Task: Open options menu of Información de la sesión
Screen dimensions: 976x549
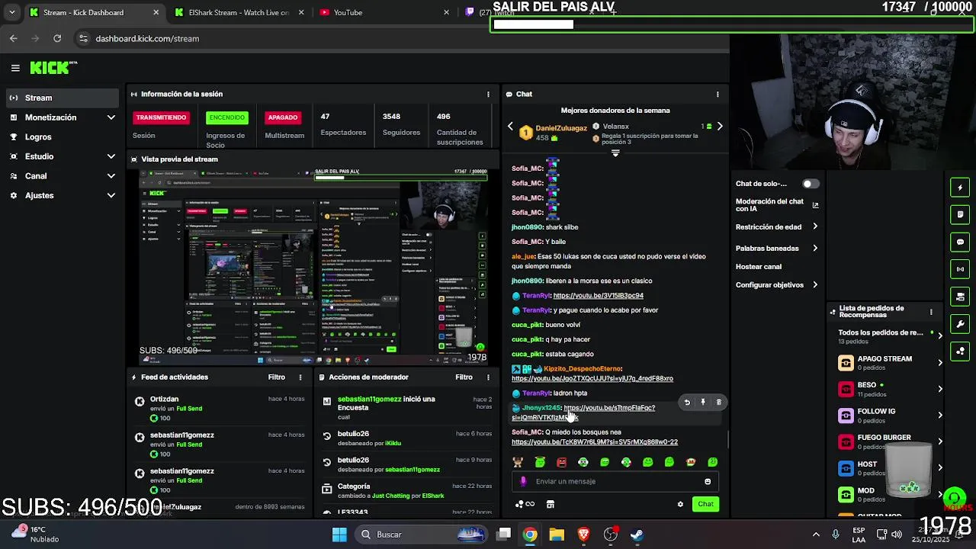Action: coord(488,95)
